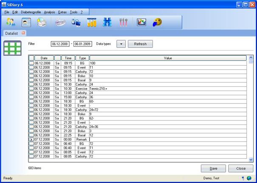
Task: Tick the row selector for 09:15 BG 100
Action: coord(31,63)
